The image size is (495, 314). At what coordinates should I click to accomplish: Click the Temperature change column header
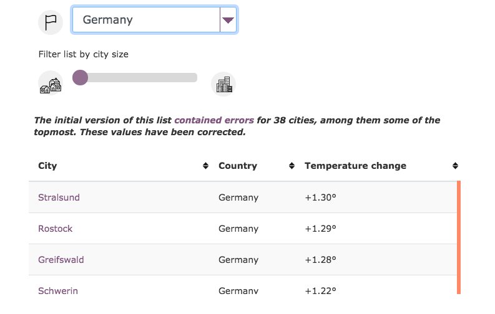[355, 166]
